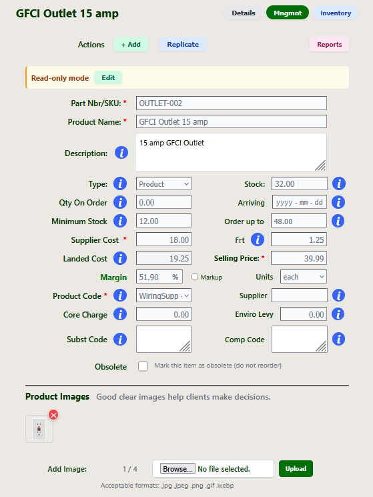Click Selling Price field showing 39.99

point(299,258)
